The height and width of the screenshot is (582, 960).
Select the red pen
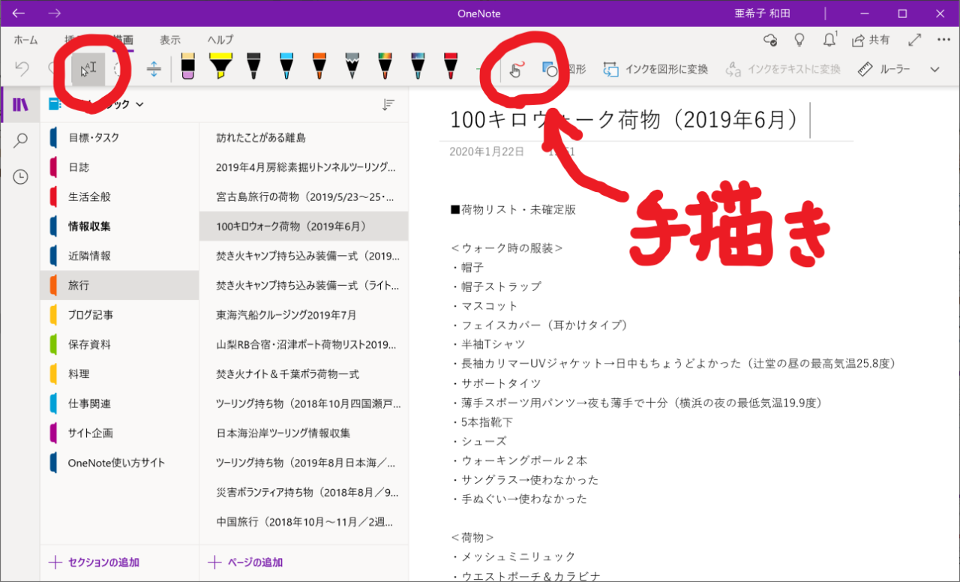pyautogui.click(x=450, y=66)
